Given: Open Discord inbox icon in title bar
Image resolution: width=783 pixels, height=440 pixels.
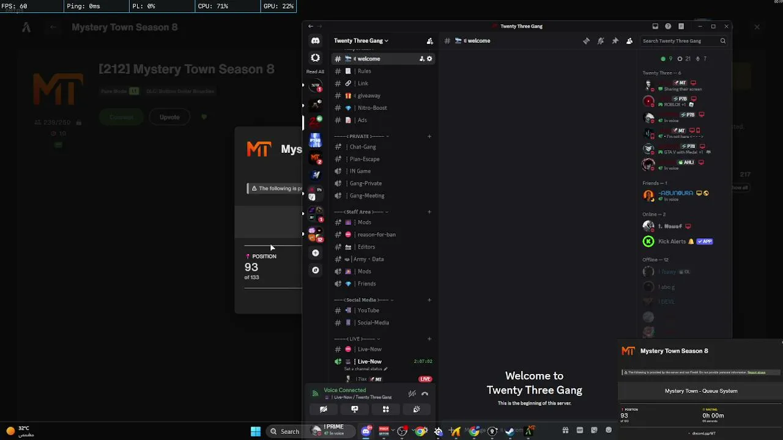Looking at the screenshot, I should tap(655, 26).
